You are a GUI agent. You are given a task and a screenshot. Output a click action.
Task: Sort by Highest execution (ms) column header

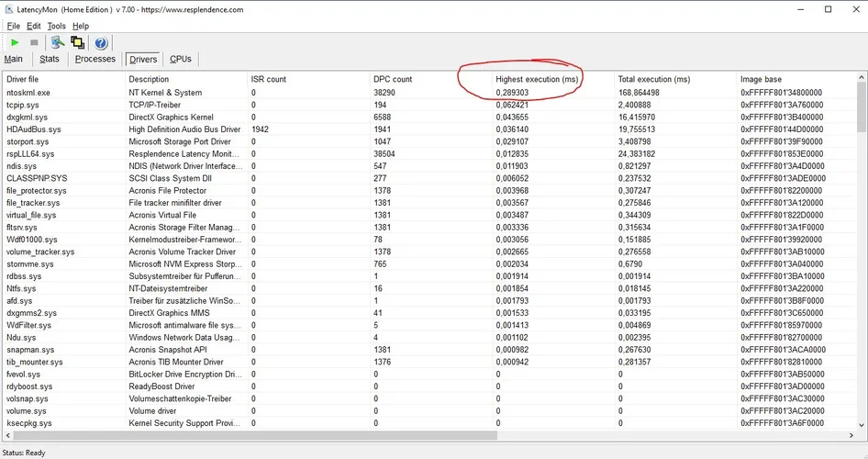553,79
